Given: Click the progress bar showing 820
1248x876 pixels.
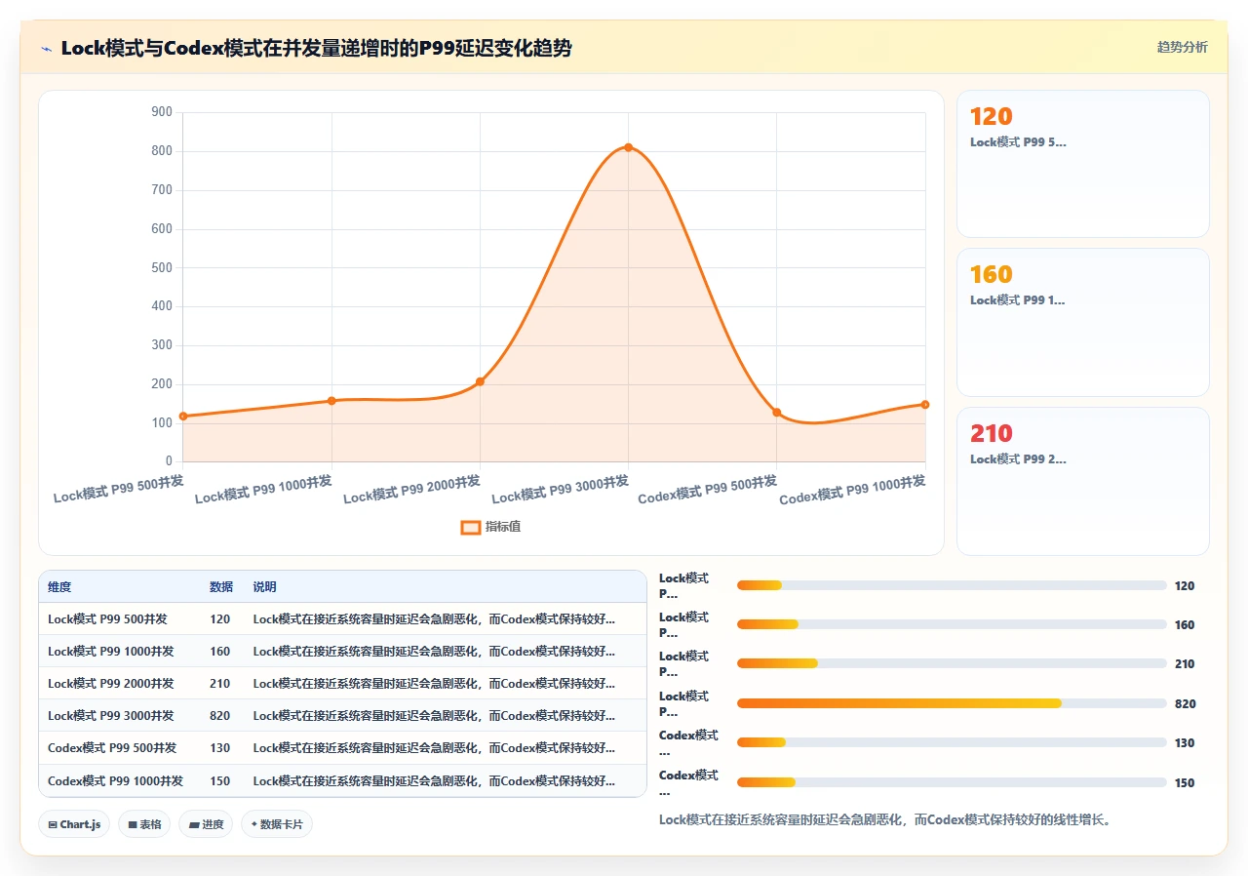Looking at the screenshot, I should [952, 703].
